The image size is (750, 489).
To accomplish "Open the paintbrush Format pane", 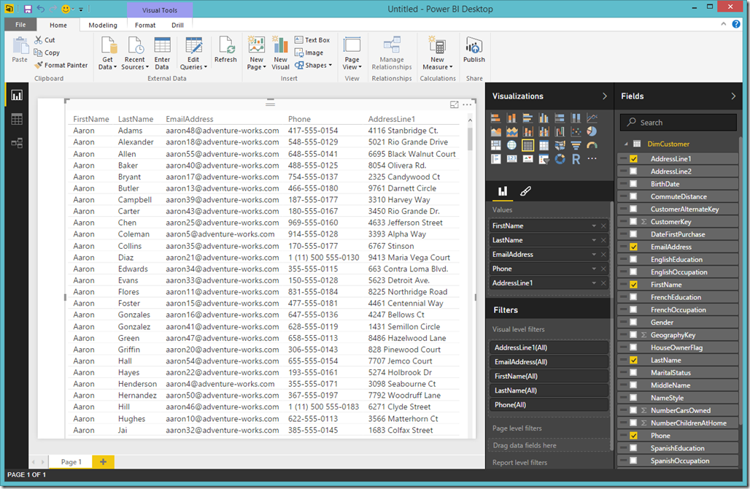I will pyautogui.click(x=525, y=191).
